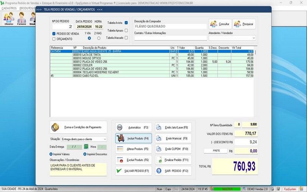Viewport: 307px width, 192px height.
Task: Select the 2 VIAS radio button
Action: [x=99, y=38]
